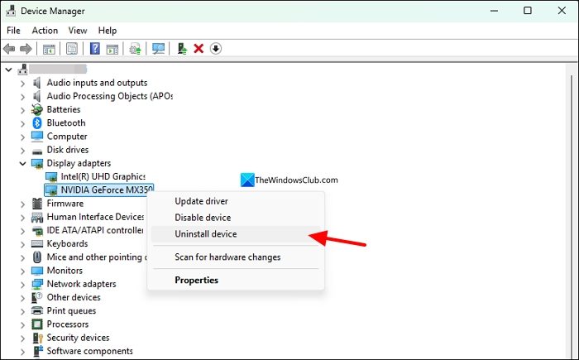Choose Update driver from context menu
This screenshot has width=579, height=360.
[x=236, y=201]
